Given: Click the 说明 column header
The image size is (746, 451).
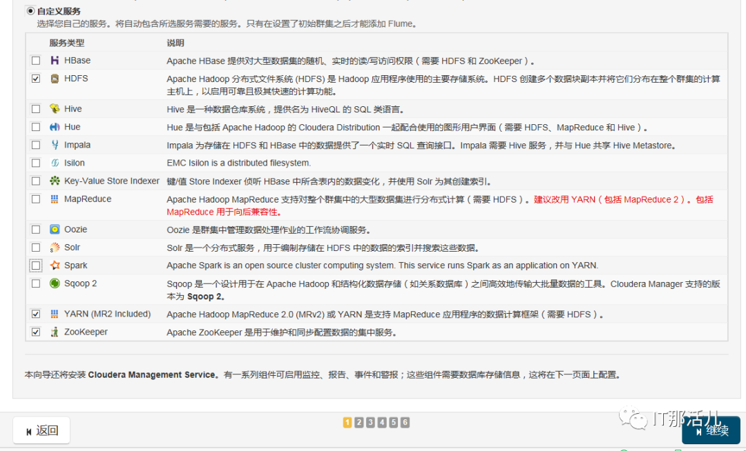Looking at the screenshot, I should tap(175, 43).
